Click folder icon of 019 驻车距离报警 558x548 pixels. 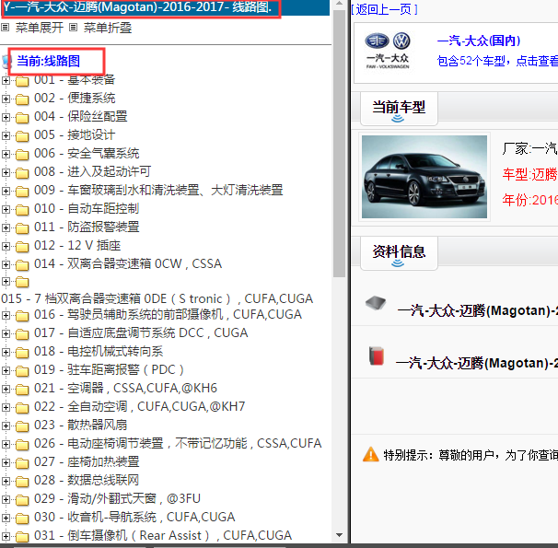coord(22,371)
